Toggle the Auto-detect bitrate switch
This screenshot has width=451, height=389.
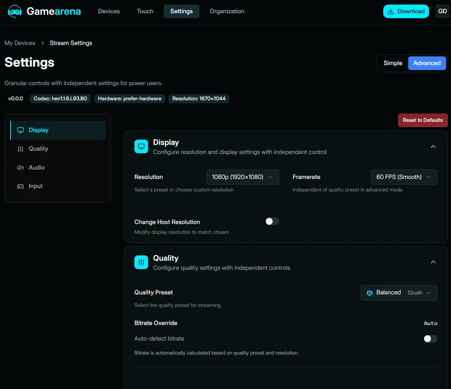pyautogui.click(x=430, y=339)
